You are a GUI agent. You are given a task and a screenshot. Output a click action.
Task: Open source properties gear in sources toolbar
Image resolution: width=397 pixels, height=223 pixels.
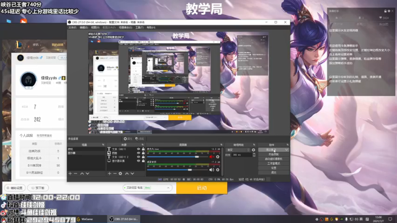120,173
